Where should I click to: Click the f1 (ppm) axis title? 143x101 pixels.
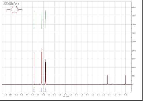pos(66,97)
